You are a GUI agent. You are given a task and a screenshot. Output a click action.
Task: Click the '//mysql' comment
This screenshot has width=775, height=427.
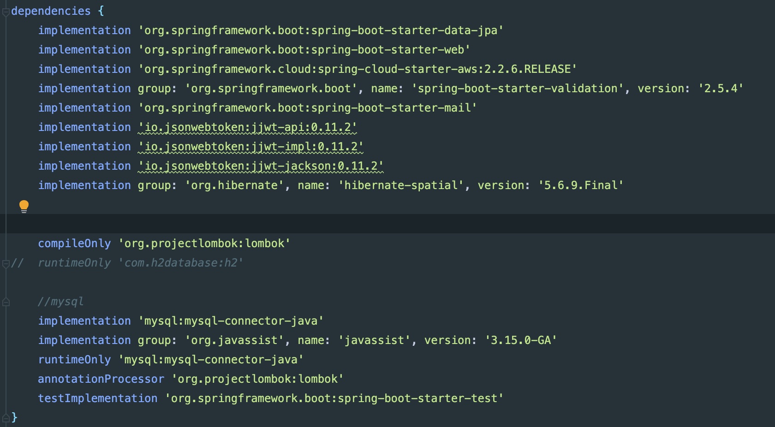60,302
